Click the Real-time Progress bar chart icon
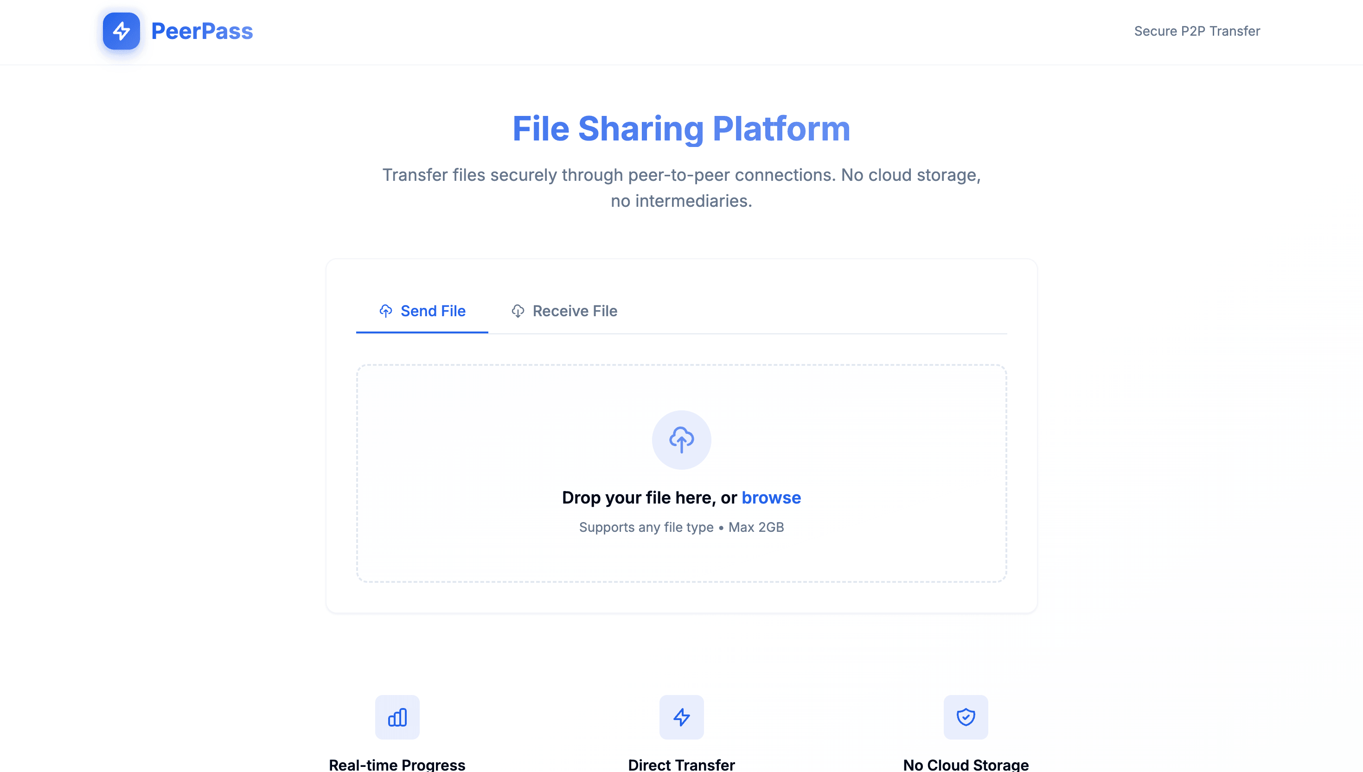 [x=397, y=717]
